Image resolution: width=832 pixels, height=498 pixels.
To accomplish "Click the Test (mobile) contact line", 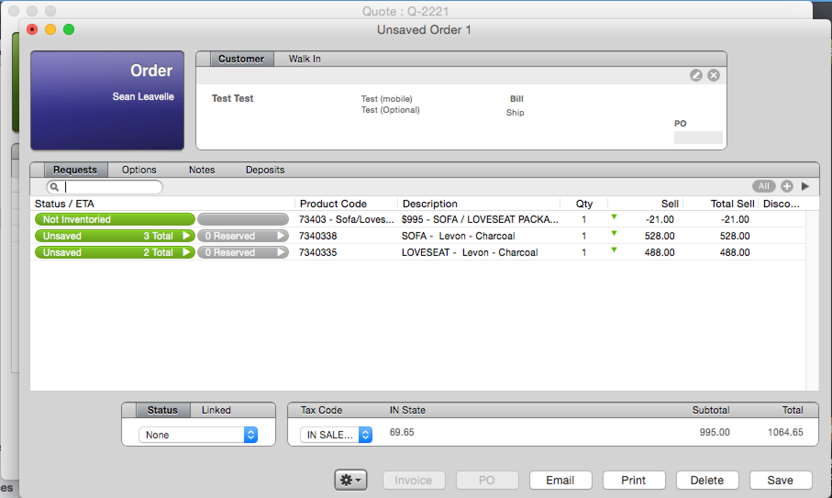I will [387, 99].
